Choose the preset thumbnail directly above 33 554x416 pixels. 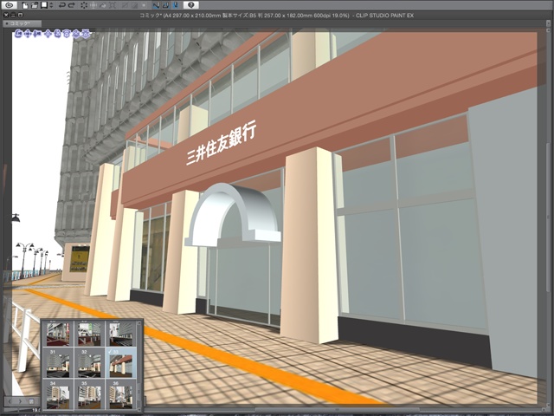(120, 333)
